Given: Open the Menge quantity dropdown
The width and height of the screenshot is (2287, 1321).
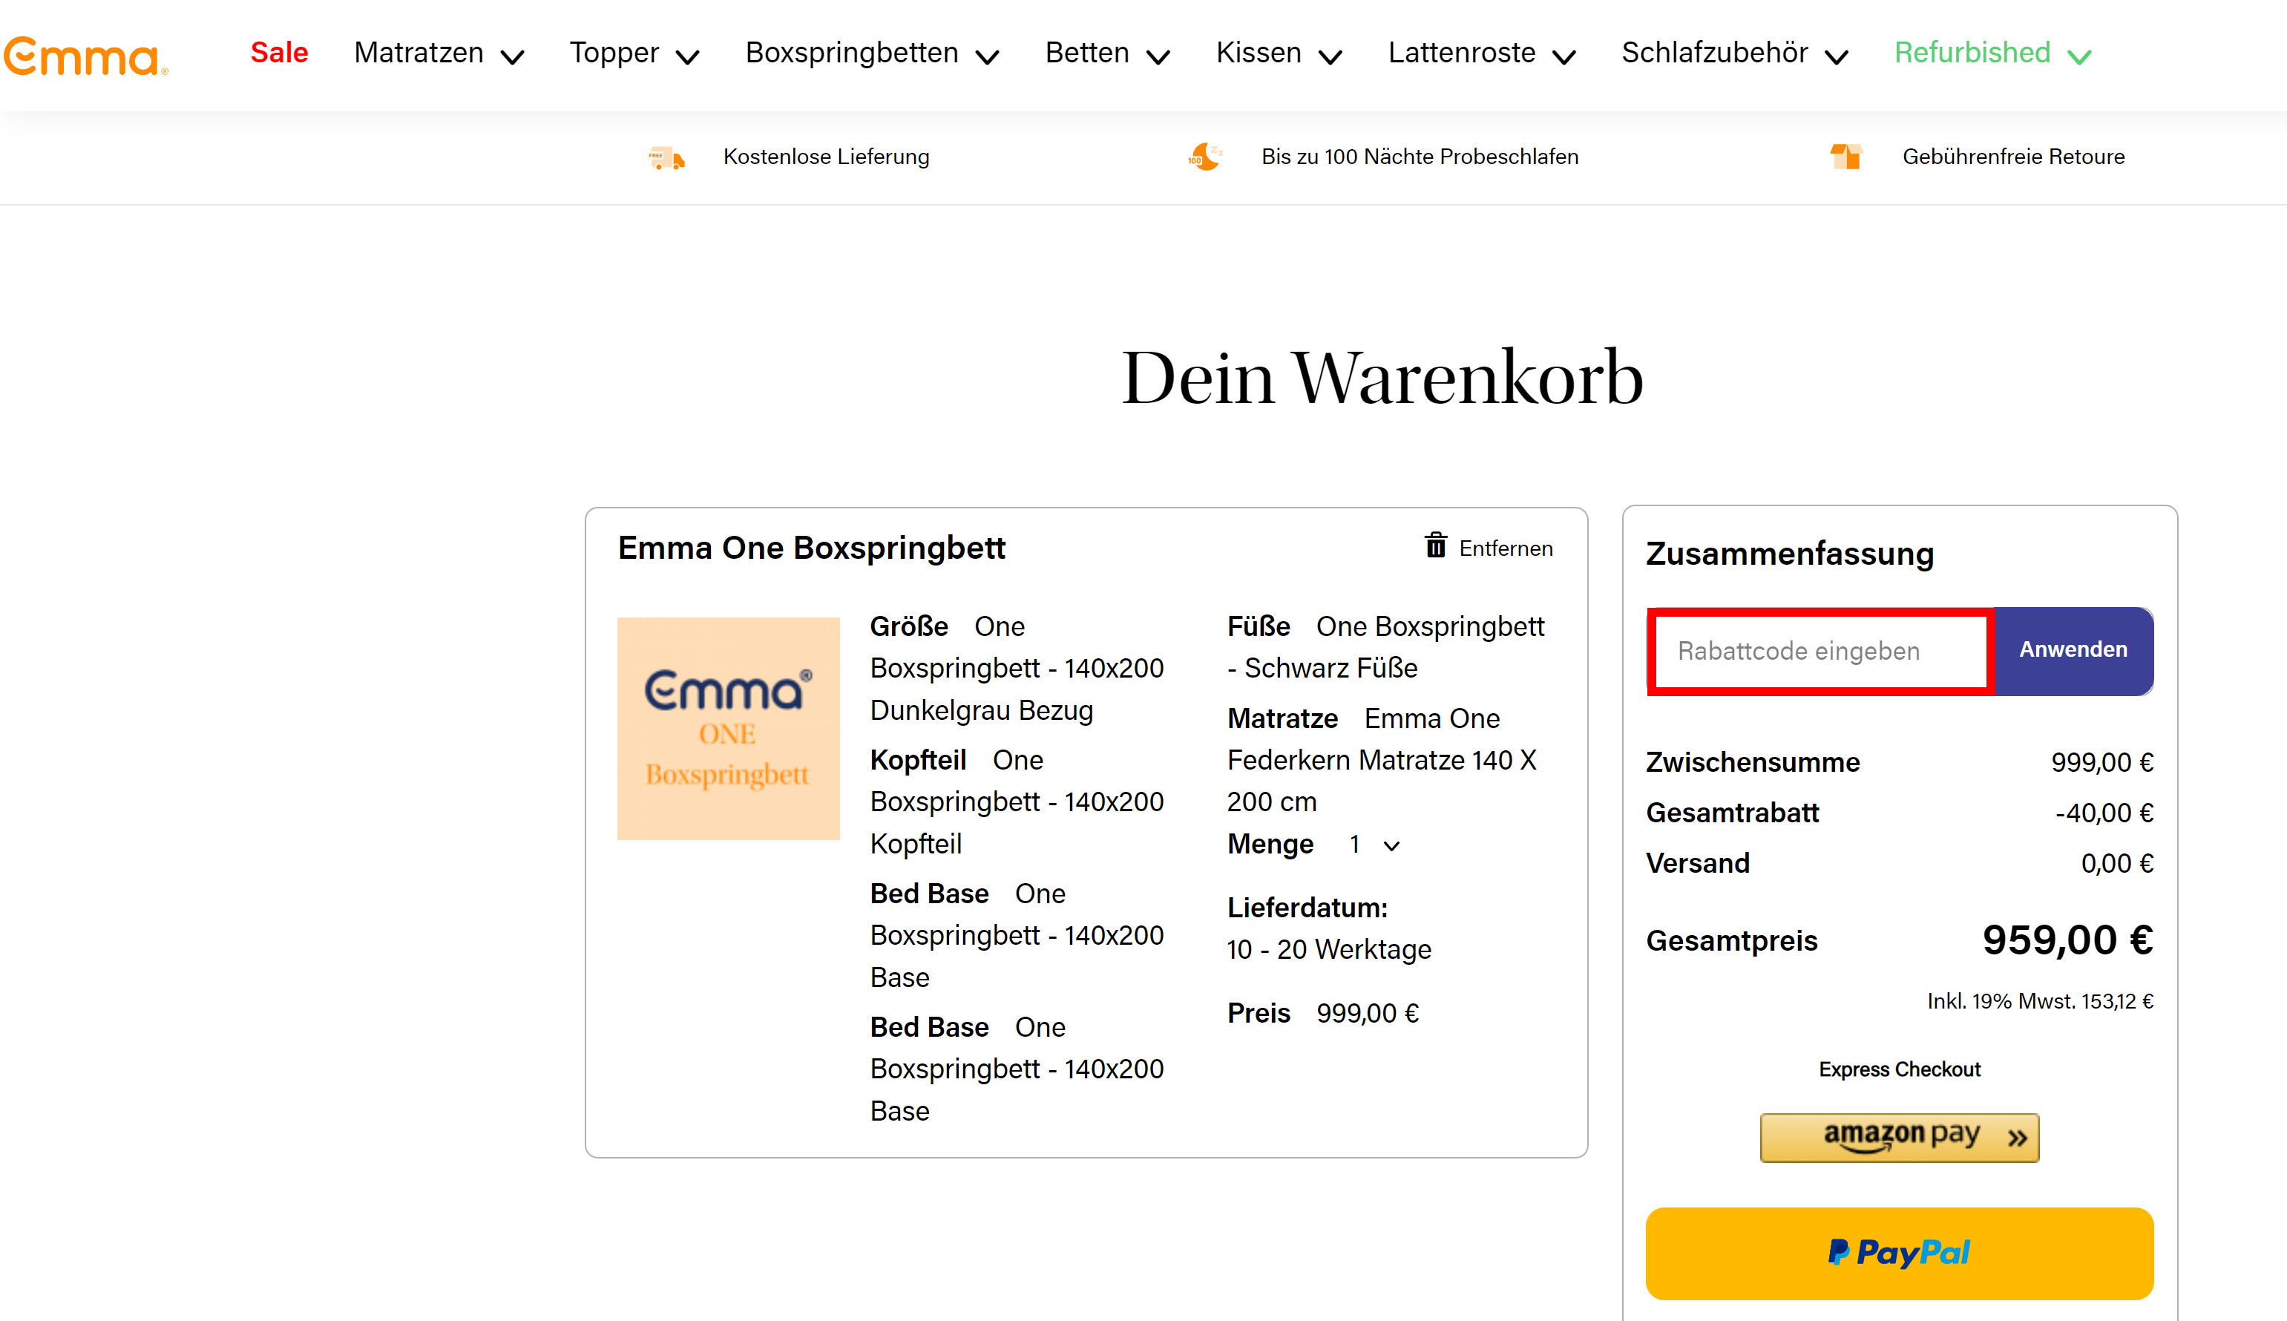Looking at the screenshot, I should (1374, 845).
